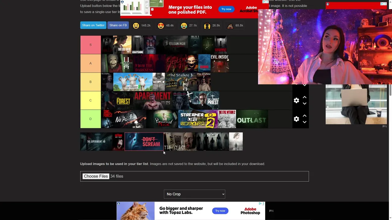
Task: Share tier list on Twitter
Action: 93,25
